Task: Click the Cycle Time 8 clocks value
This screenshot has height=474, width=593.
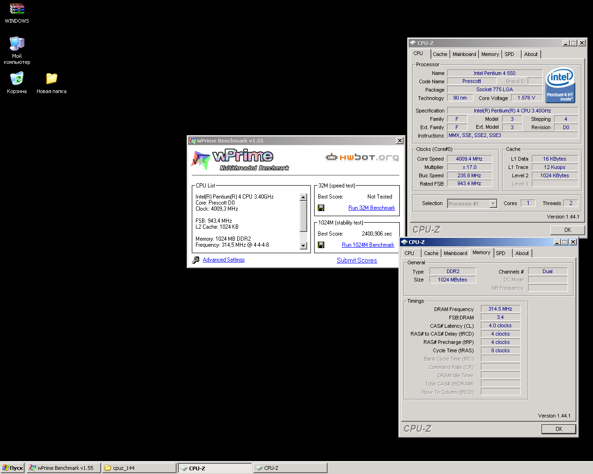Action: [x=500, y=350]
